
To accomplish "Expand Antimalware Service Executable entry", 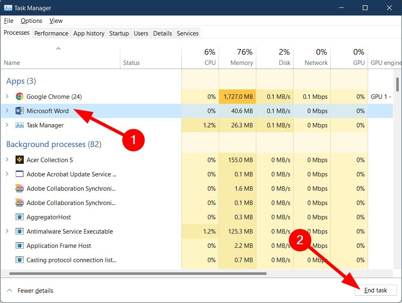I will pos(7,232).
